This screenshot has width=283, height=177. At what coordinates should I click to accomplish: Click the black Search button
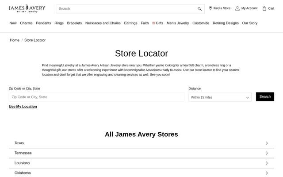[x=265, y=96]
